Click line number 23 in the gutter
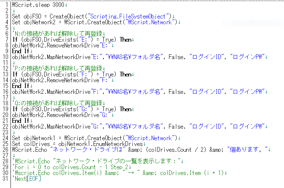Screen dimensions: 284x188 tap(5, 132)
